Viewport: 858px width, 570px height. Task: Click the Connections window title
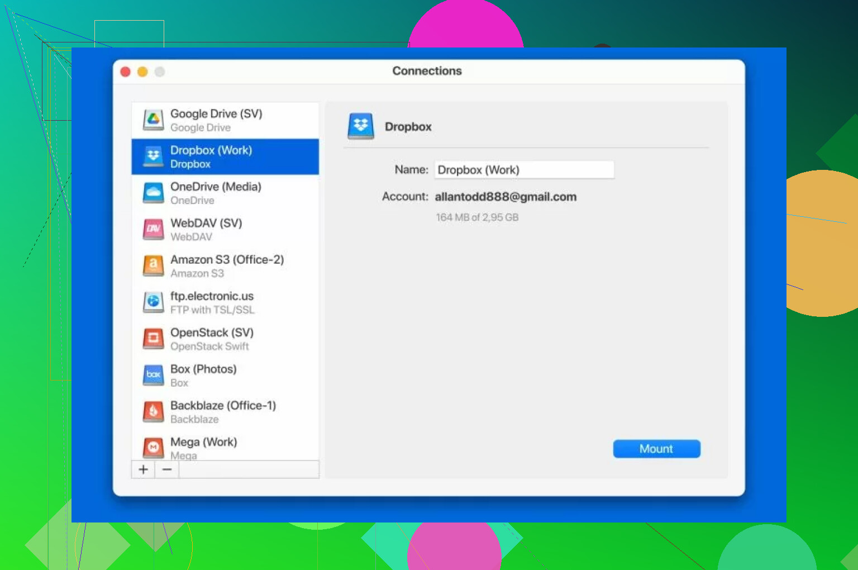[427, 71]
